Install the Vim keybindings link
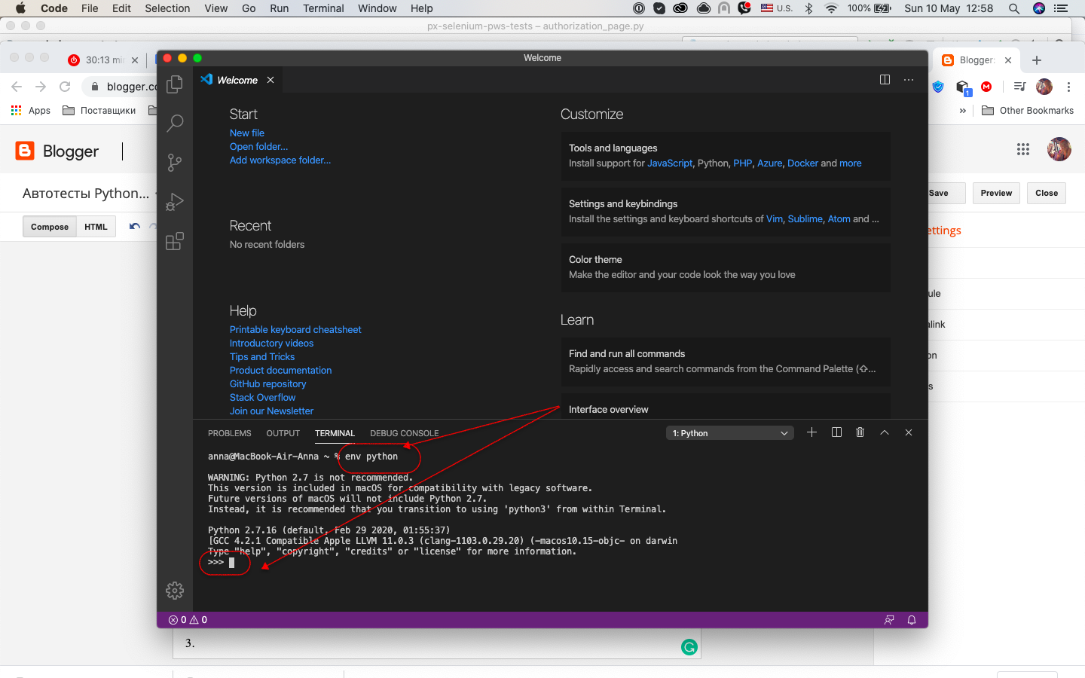Viewport: 1085px width, 678px height. click(775, 219)
